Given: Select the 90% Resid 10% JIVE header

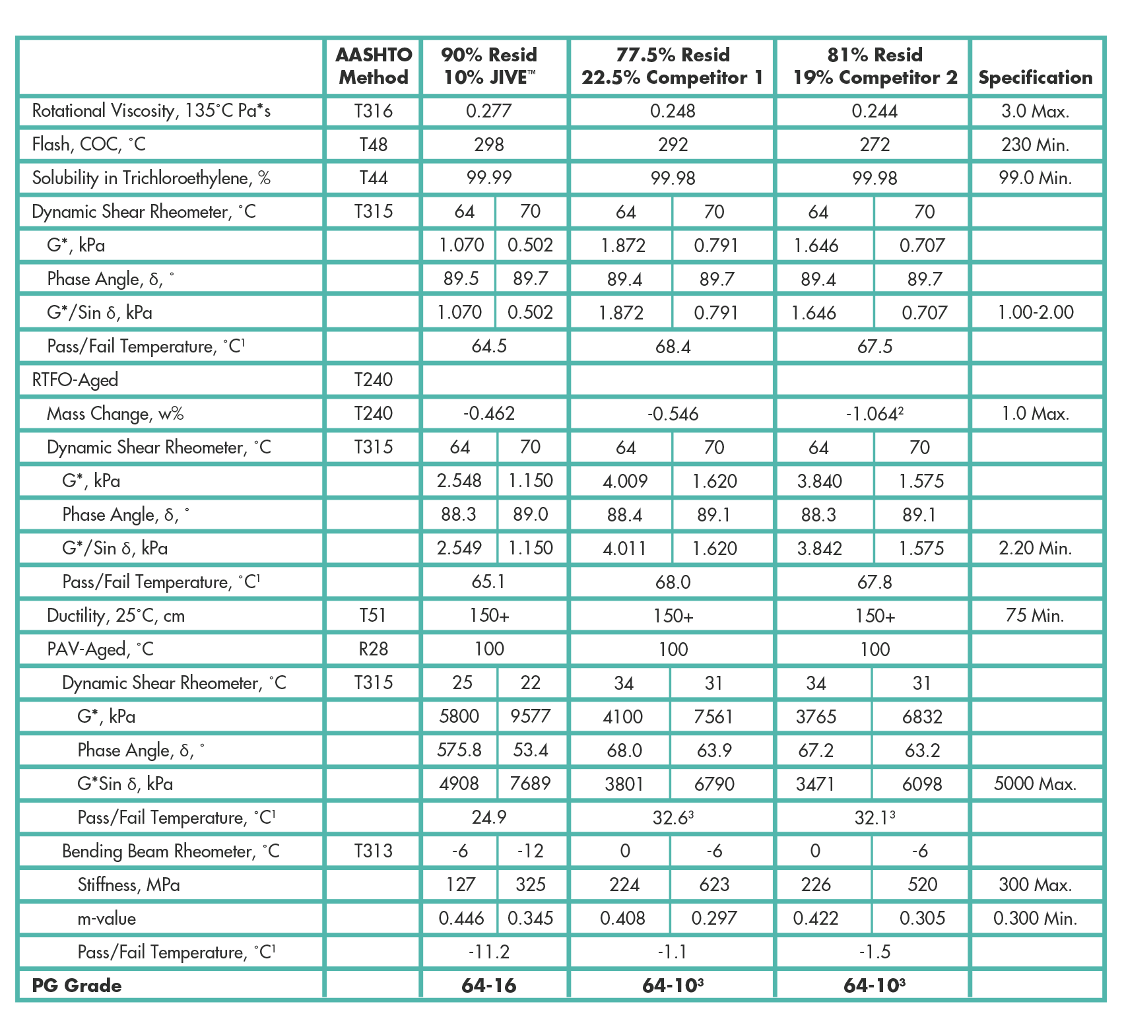Looking at the screenshot, I should (488, 66).
